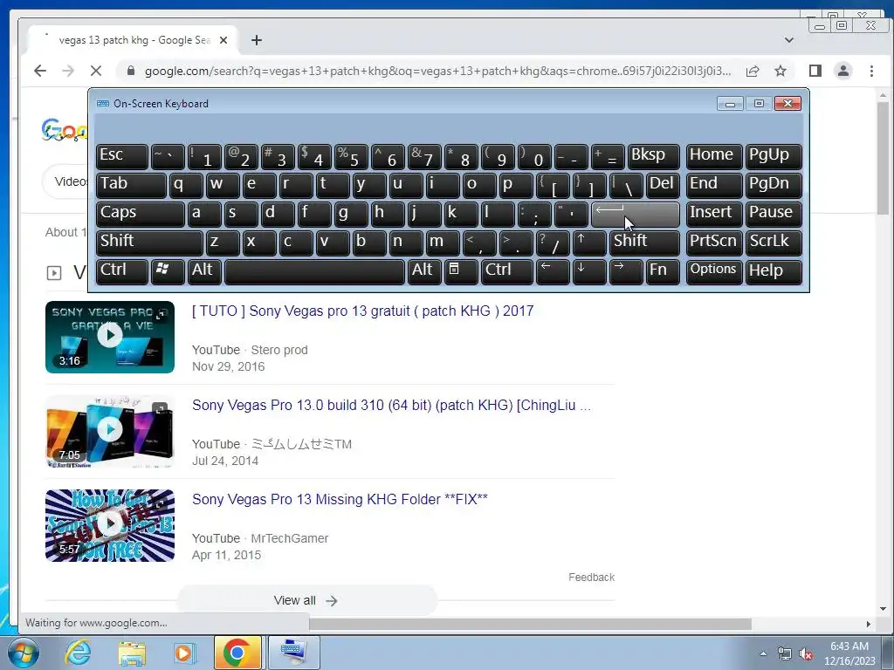Screen dimensions: 894x670
Task: Play the 7:05 video thumbnail
Action: pos(110,431)
